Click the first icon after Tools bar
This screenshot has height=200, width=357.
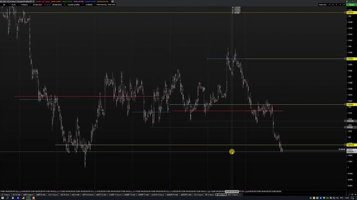329,4
